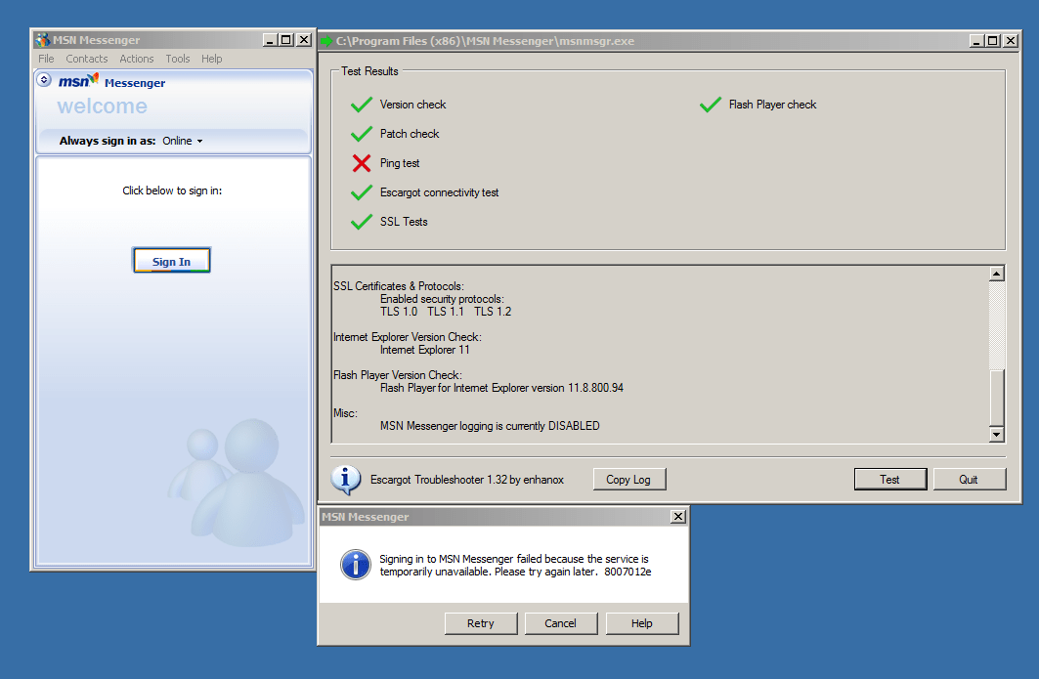
Task: Click the green arrow icon in troubleshooter title bar
Action: pos(326,41)
